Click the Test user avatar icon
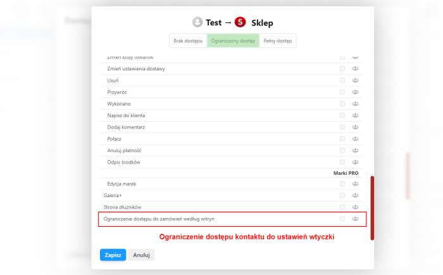Image resolution: width=443 pixels, height=275 pixels. [197, 22]
